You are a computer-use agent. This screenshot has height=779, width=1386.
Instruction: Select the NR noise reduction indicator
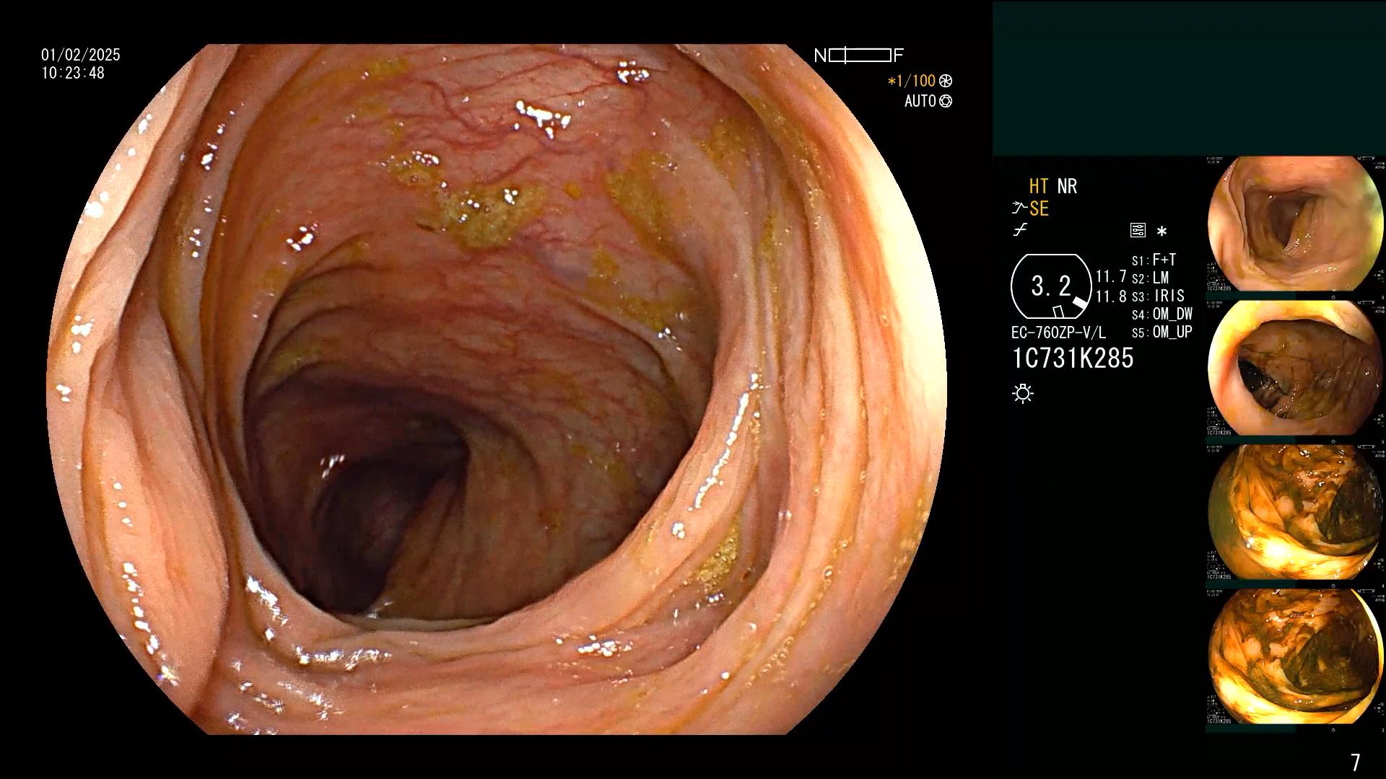1067,186
